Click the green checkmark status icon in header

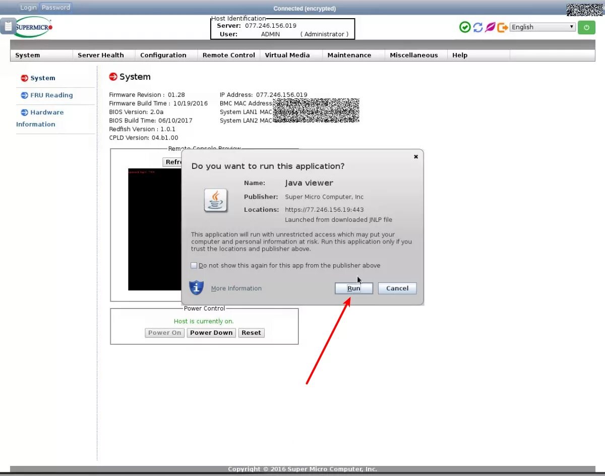[x=465, y=27]
